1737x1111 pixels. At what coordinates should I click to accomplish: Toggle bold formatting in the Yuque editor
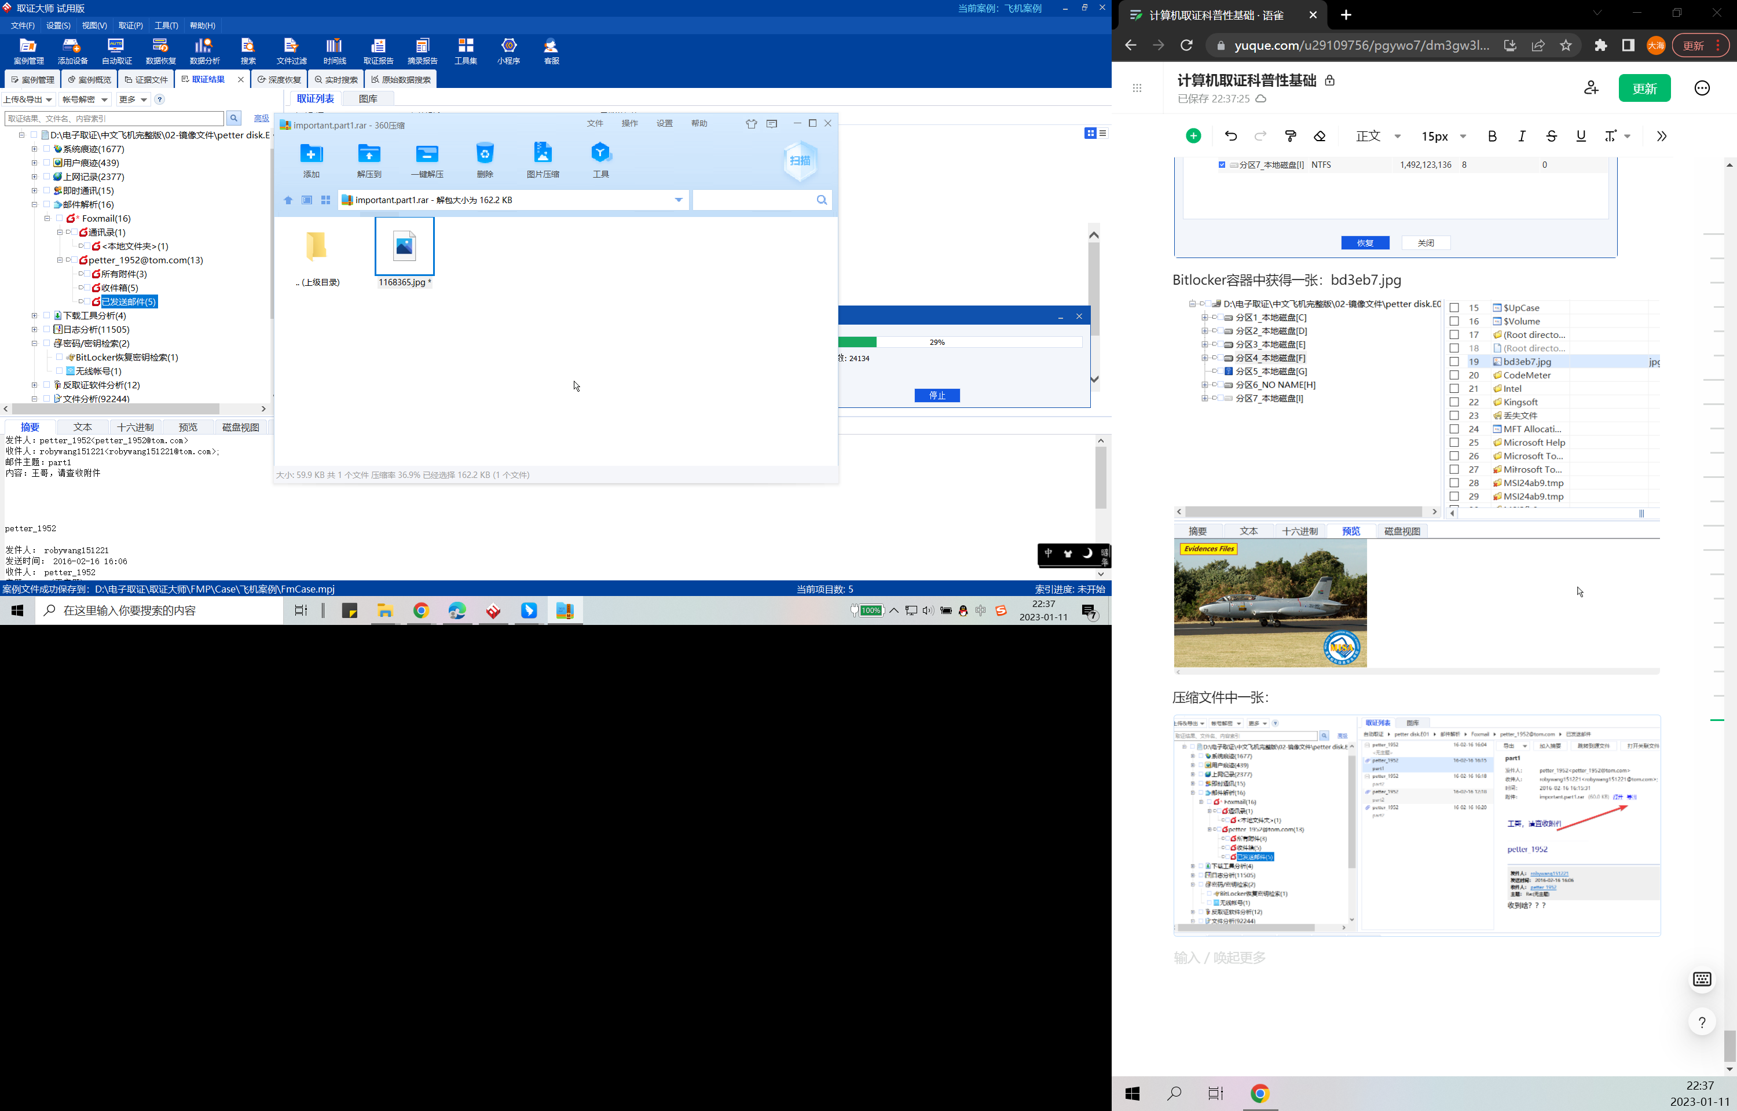tap(1492, 137)
